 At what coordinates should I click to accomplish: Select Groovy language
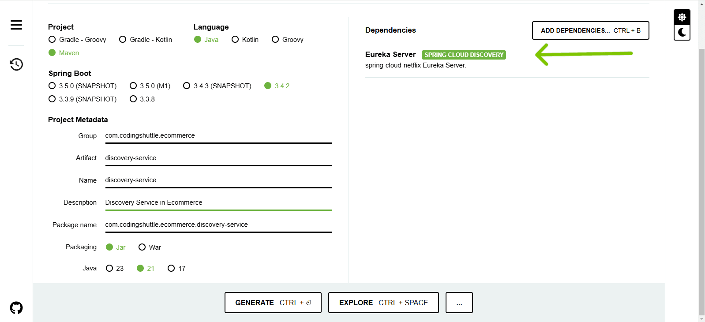(x=288, y=40)
